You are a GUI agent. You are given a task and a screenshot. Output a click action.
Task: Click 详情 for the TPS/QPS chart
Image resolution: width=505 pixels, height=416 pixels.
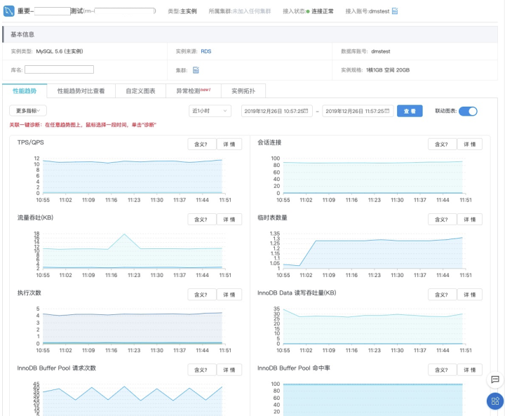click(x=229, y=144)
